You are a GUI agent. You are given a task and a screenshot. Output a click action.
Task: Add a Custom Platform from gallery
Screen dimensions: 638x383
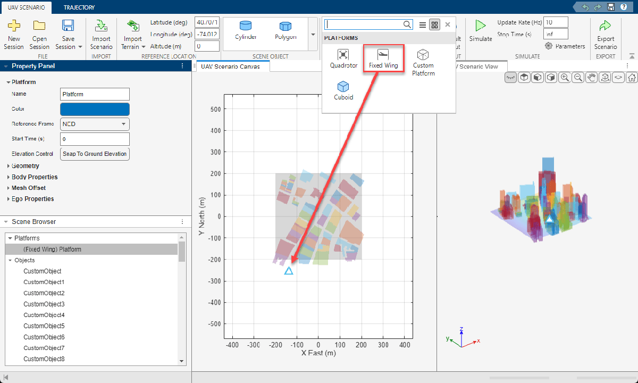(x=423, y=62)
